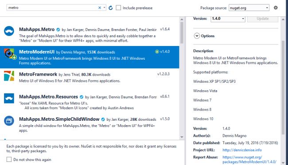The height and width of the screenshot is (165, 288).
Task: Select the MetroModernUI package title
Action: (37, 52)
